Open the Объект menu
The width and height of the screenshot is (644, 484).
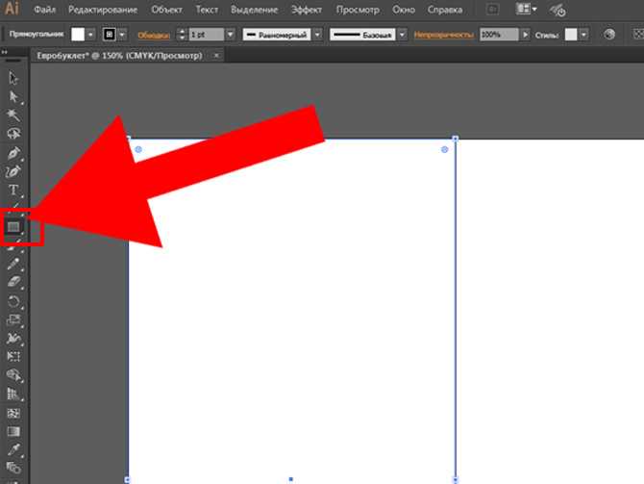(166, 10)
